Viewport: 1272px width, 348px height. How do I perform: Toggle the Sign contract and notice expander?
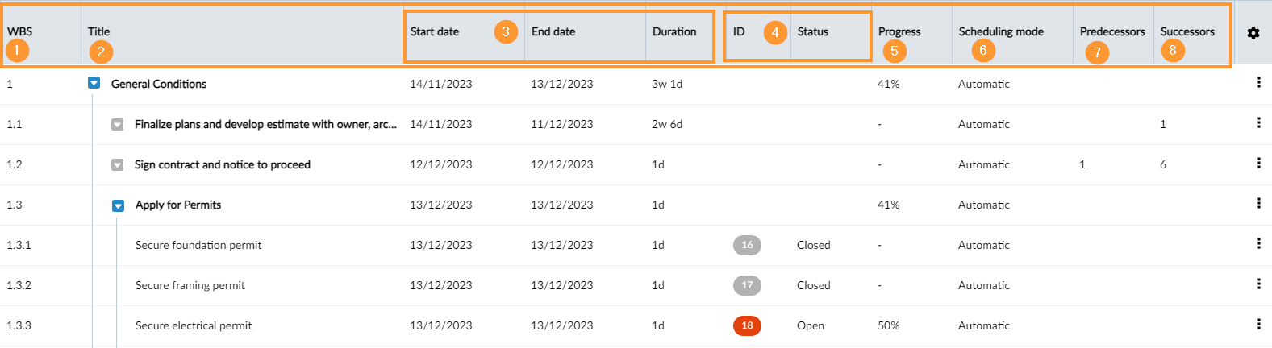click(118, 165)
